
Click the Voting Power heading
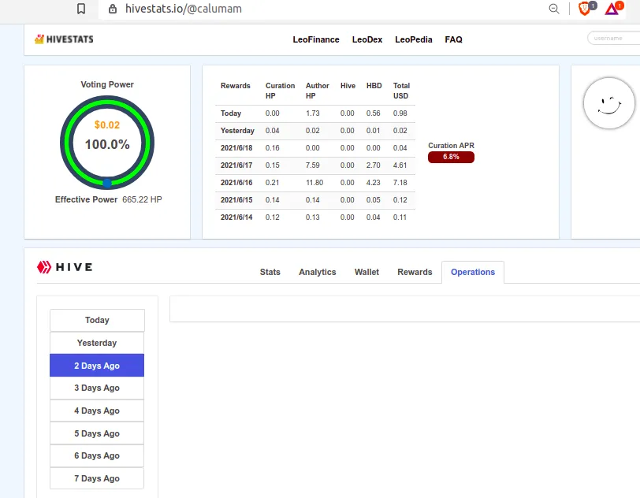(x=107, y=84)
